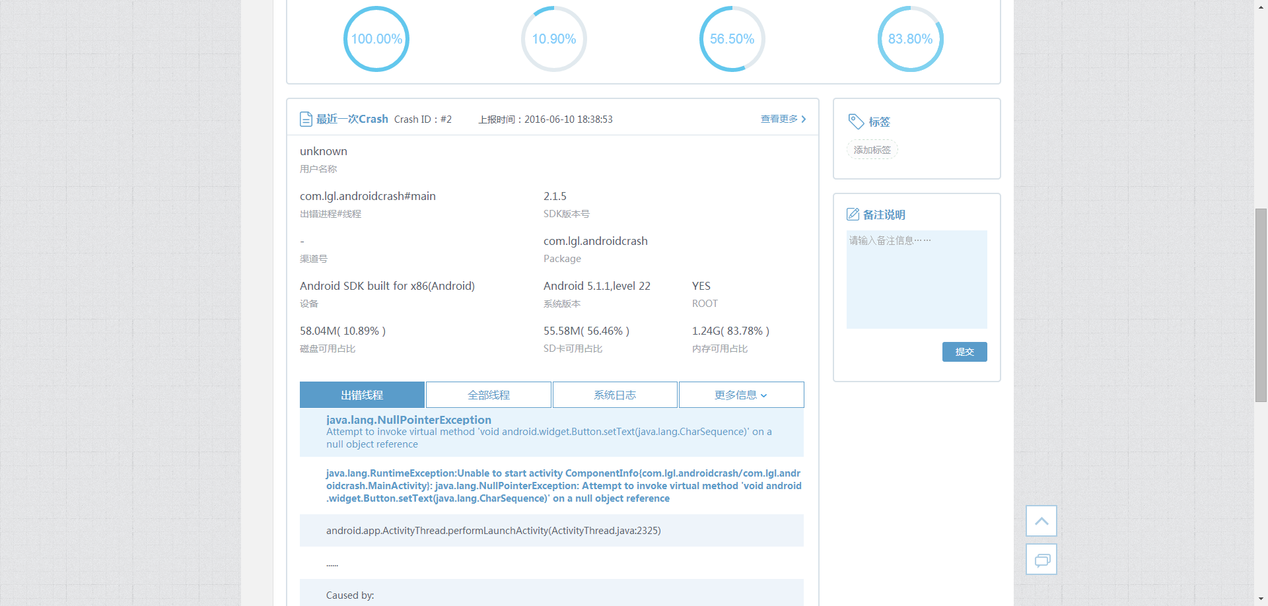Screen dimensions: 1268x606
Task: Click the 备注说明 panel title
Action: [884, 215]
